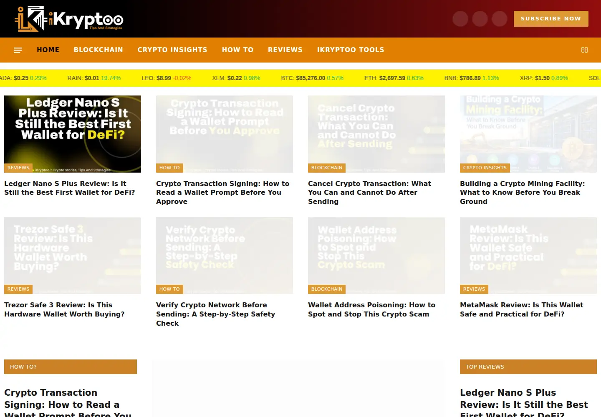Click Crypto Insights tag on Mining Facility card
This screenshot has width=601, height=417.
tap(485, 168)
